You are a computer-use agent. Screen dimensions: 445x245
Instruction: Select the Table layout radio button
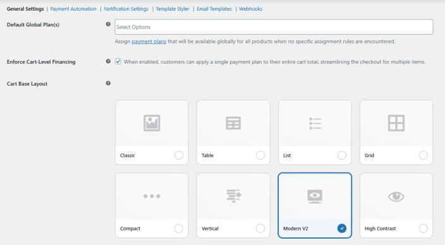(260, 156)
